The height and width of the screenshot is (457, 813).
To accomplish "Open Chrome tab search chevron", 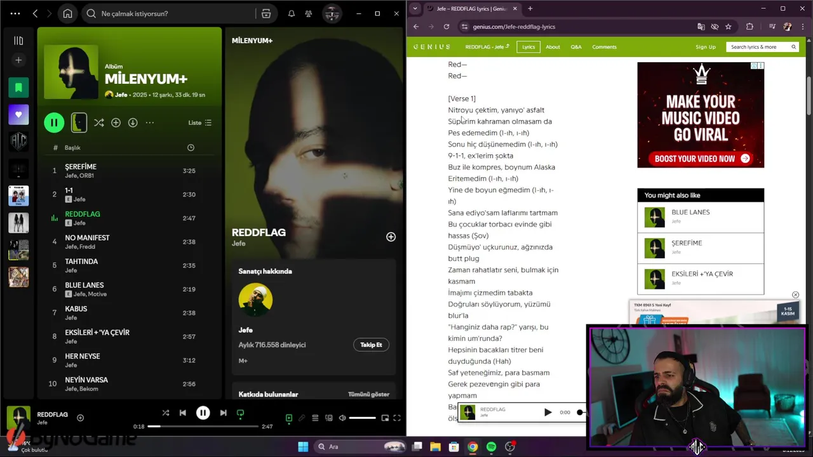I will pos(415,8).
